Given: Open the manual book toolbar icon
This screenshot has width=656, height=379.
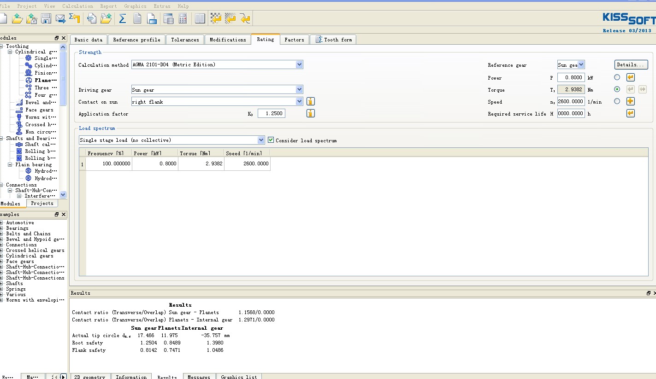Looking at the screenshot, I should (200, 18).
